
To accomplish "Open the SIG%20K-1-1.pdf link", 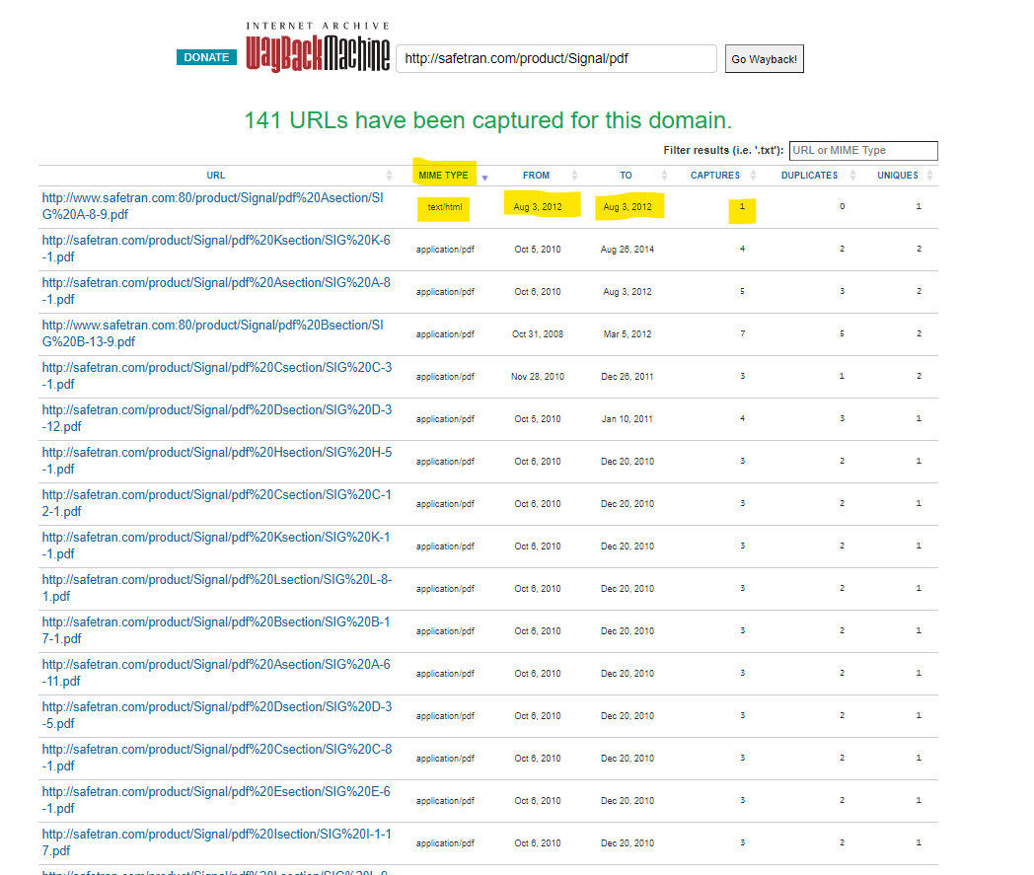I will pos(216,546).
